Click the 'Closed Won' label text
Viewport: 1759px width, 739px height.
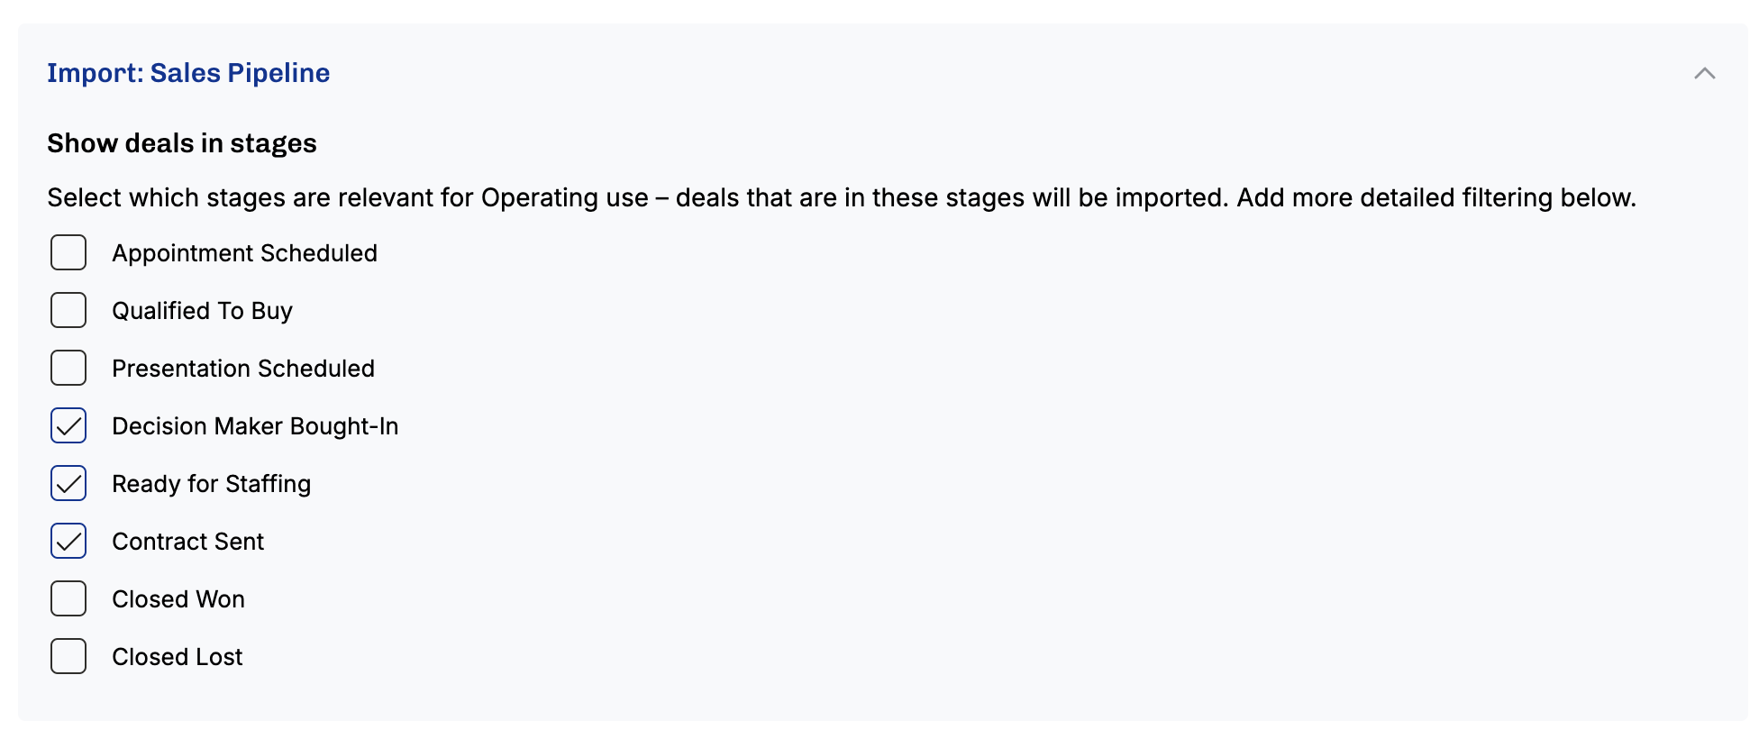coord(178,599)
